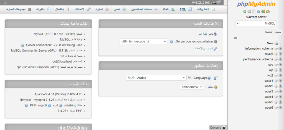Click the sys database cylinder icon
The width and height of the screenshot is (284, 130).
click(x=276, y=65)
